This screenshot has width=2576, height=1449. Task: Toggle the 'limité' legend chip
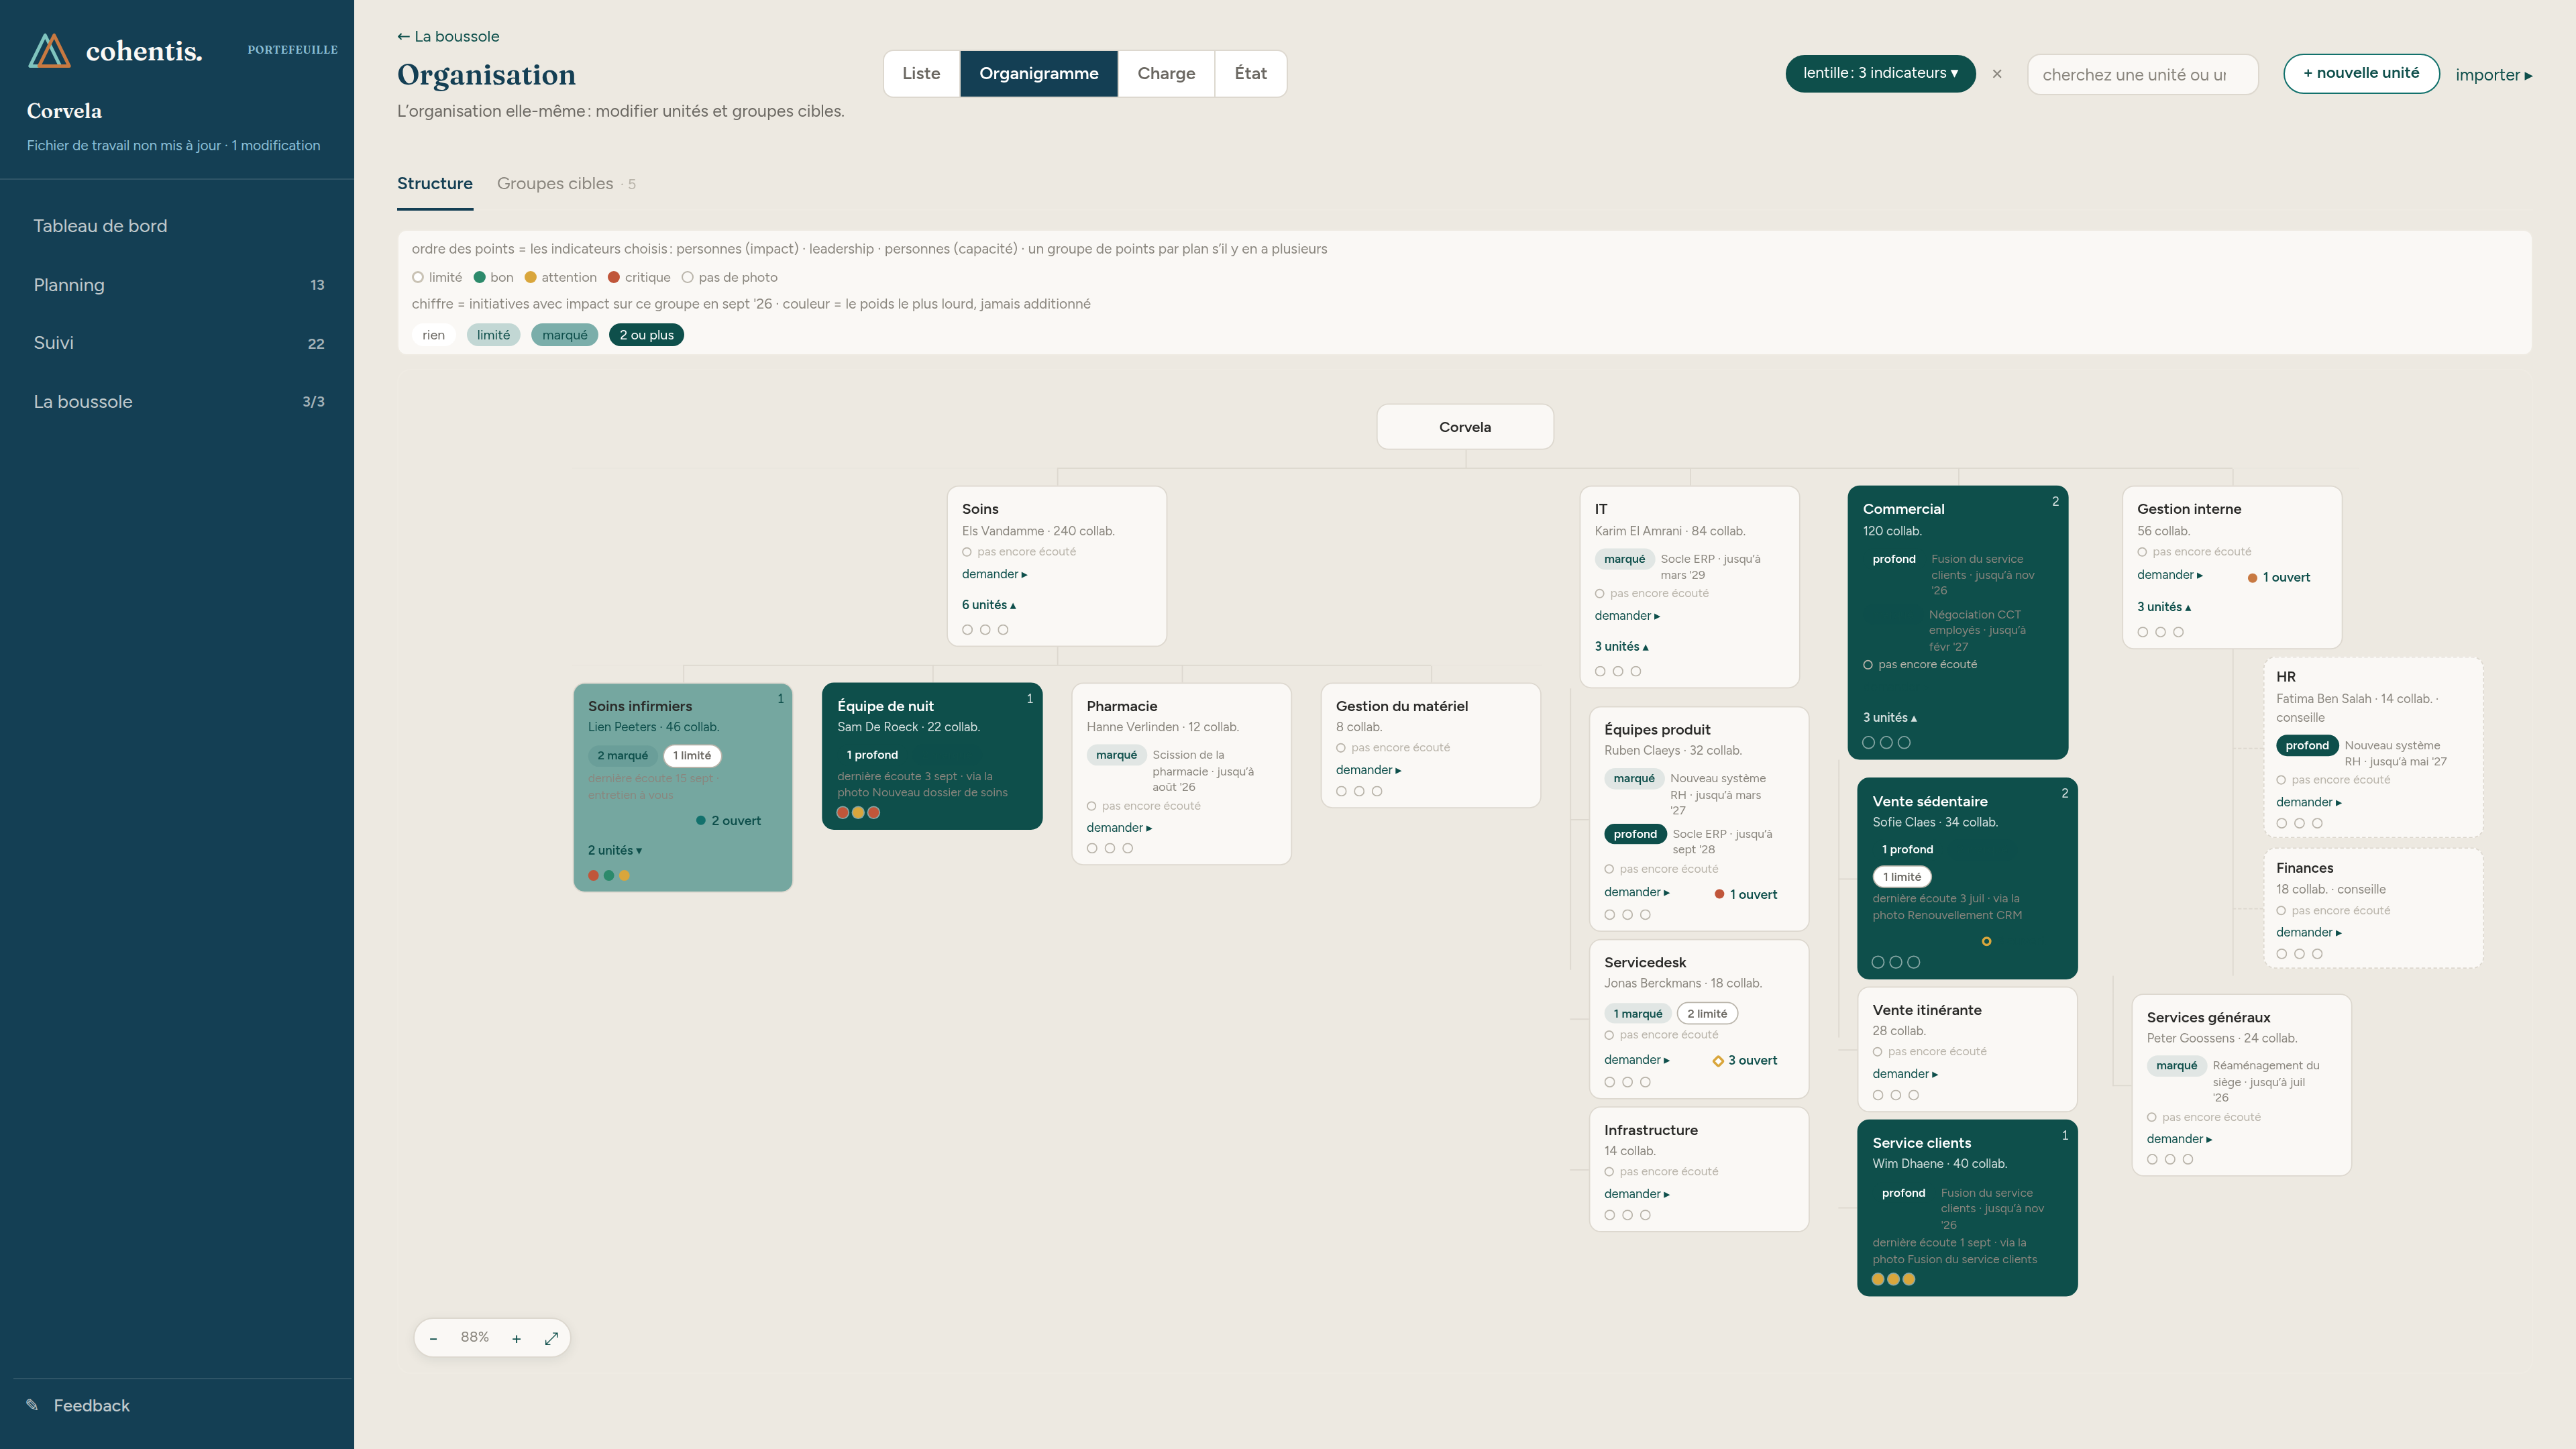click(x=493, y=335)
